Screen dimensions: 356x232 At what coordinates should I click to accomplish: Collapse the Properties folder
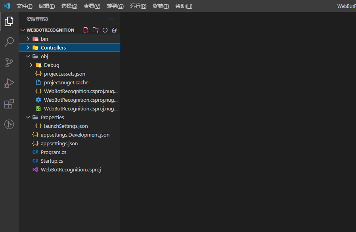pyautogui.click(x=52, y=117)
